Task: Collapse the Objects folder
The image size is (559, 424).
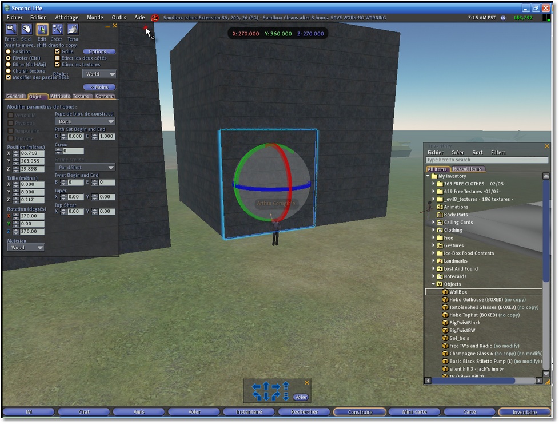Action: (x=433, y=284)
